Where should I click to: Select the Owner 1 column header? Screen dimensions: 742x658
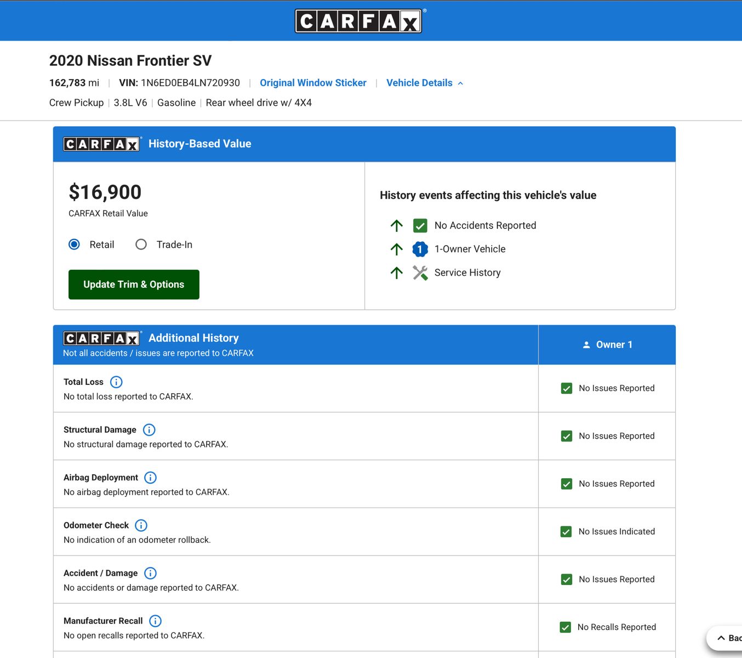(x=607, y=345)
